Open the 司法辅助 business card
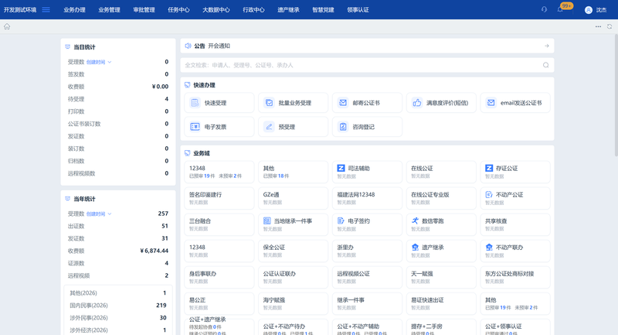Viewport: 618px width, 335px height. tap(368, 172)
